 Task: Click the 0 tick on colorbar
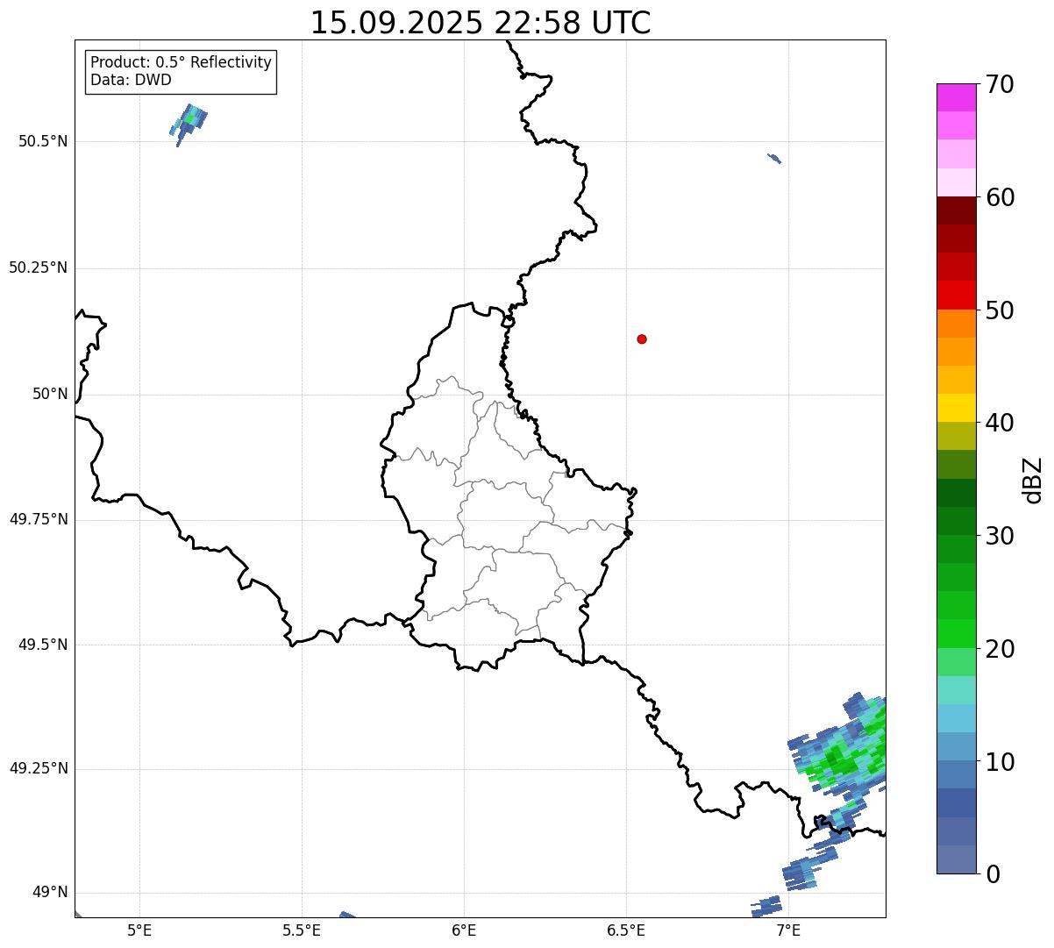[x=992, y=874]
